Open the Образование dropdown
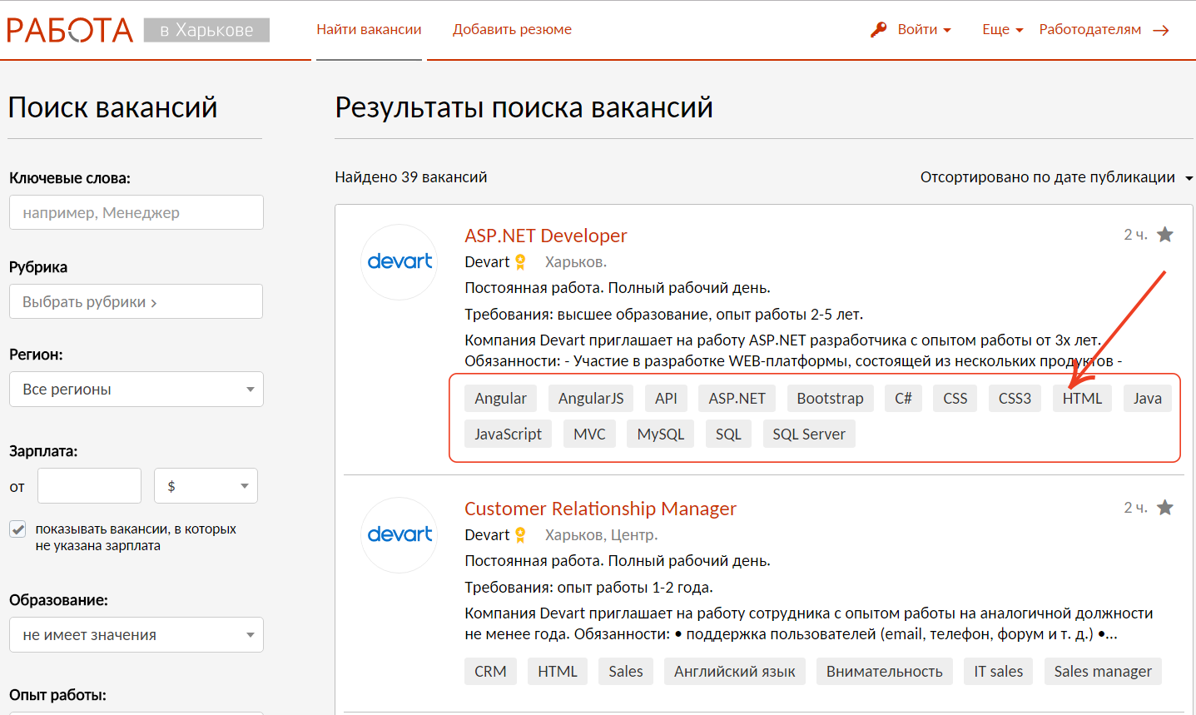 coord(136,634)
